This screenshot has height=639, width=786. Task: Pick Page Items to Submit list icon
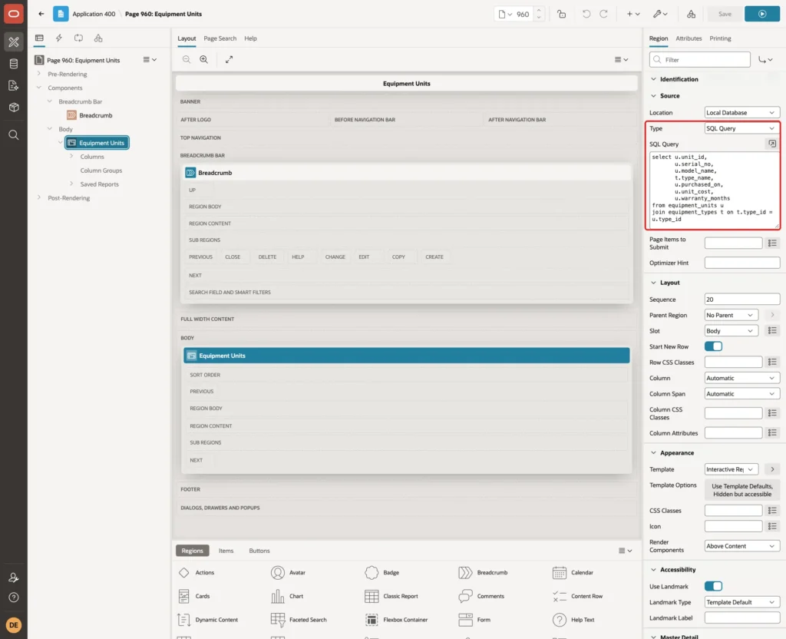point(772,243)
